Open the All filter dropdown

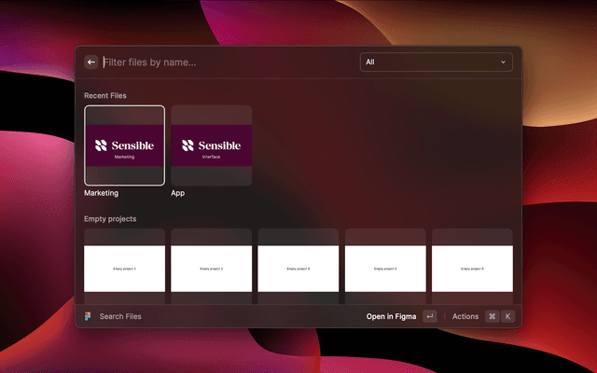436,62
